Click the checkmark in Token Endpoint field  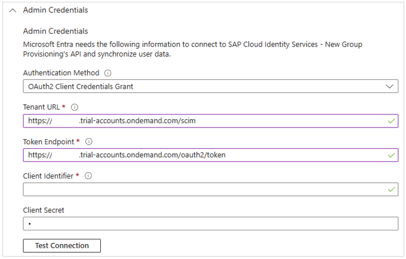tap(392, 155)
